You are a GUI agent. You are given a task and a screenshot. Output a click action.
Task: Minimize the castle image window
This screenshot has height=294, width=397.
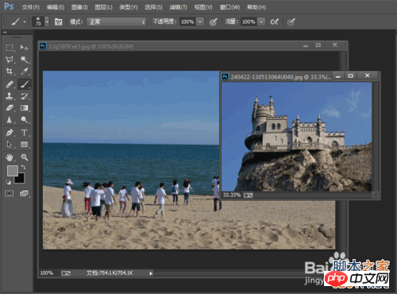pyautogui.click(x=338, y=76)
